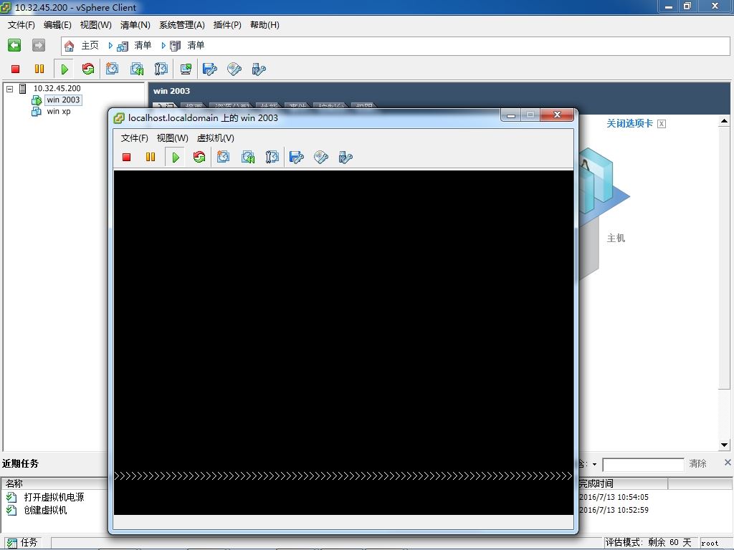This screenshot has width=734, height=550.
Task: Connect CD/DVD icon in the console window toolbar
Action: (x=321, y=157)
